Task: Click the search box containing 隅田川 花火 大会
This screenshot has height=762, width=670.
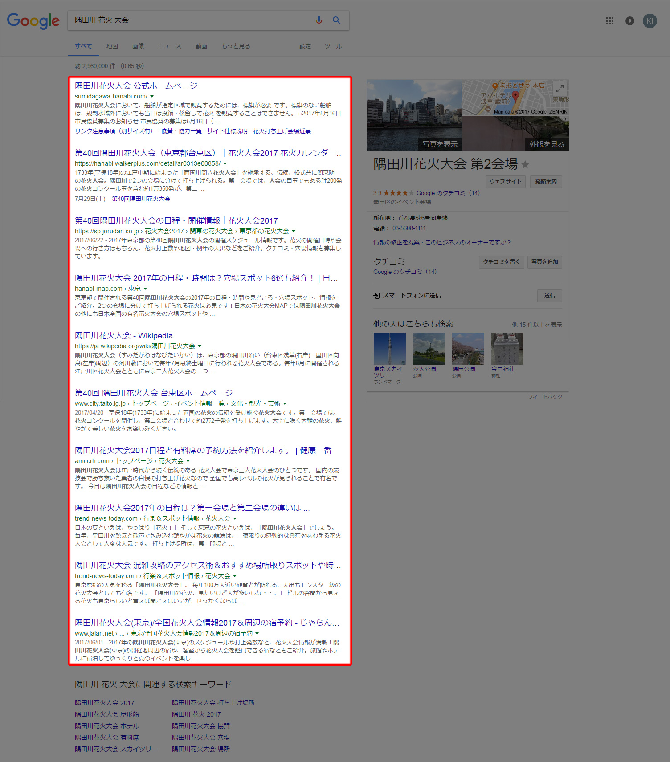Action: [x=192, y=20]
